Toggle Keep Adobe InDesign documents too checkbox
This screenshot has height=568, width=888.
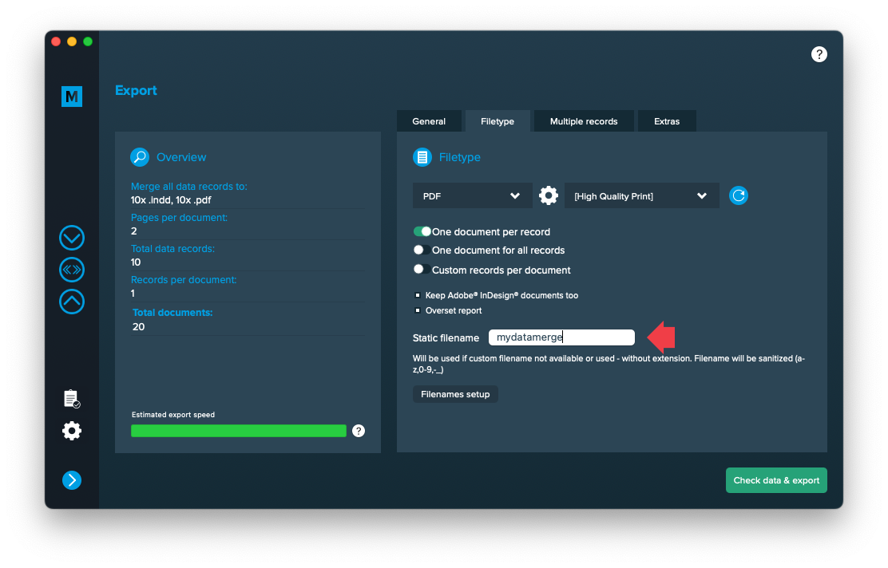(418, 295)
